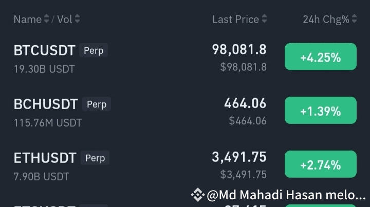370x207 pixels.
Task: Tap the green +1.39% change badge
Action: 320,110
